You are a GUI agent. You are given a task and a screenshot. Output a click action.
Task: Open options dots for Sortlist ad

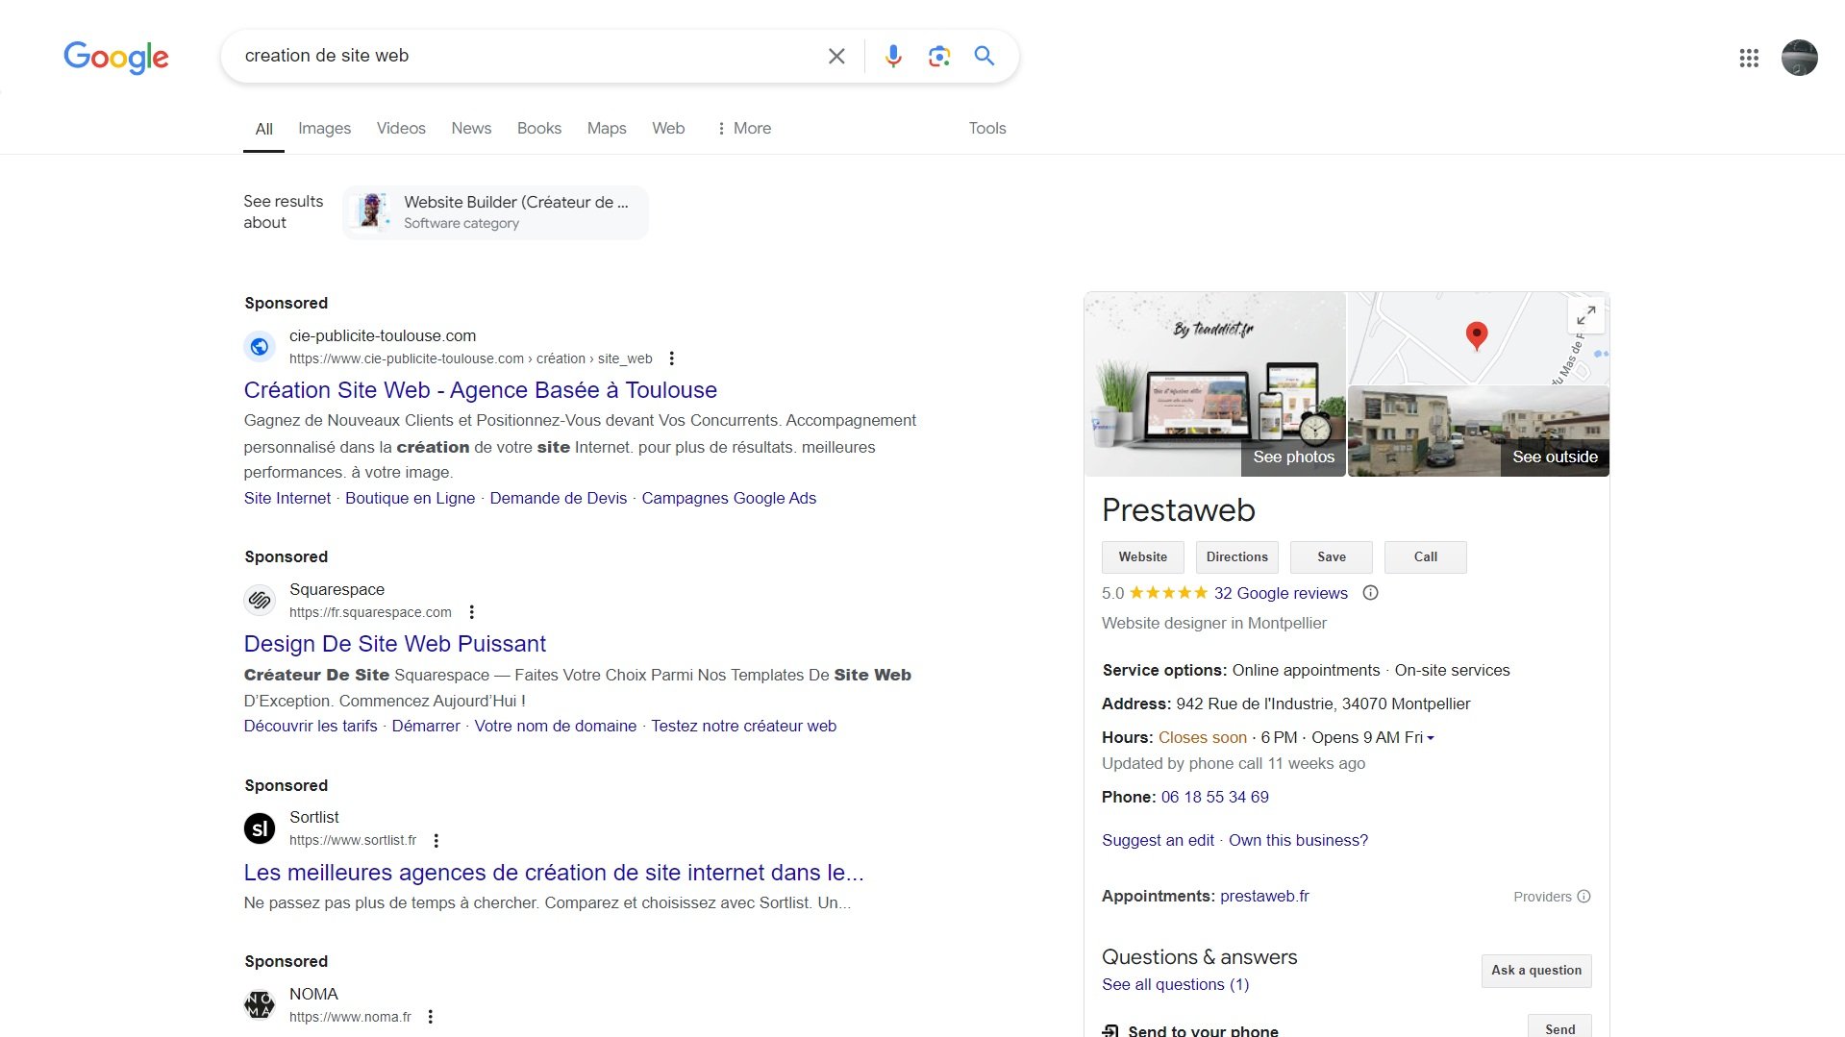(x=436, y=841)
